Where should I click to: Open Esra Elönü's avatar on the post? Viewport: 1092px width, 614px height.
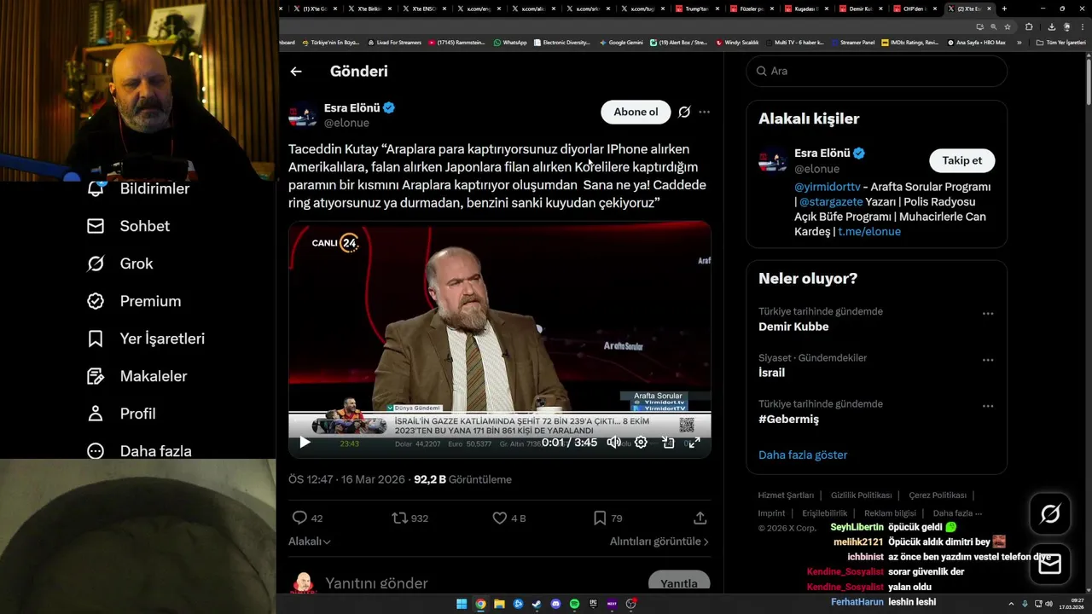pyautogui.click(x=303, y=114)
